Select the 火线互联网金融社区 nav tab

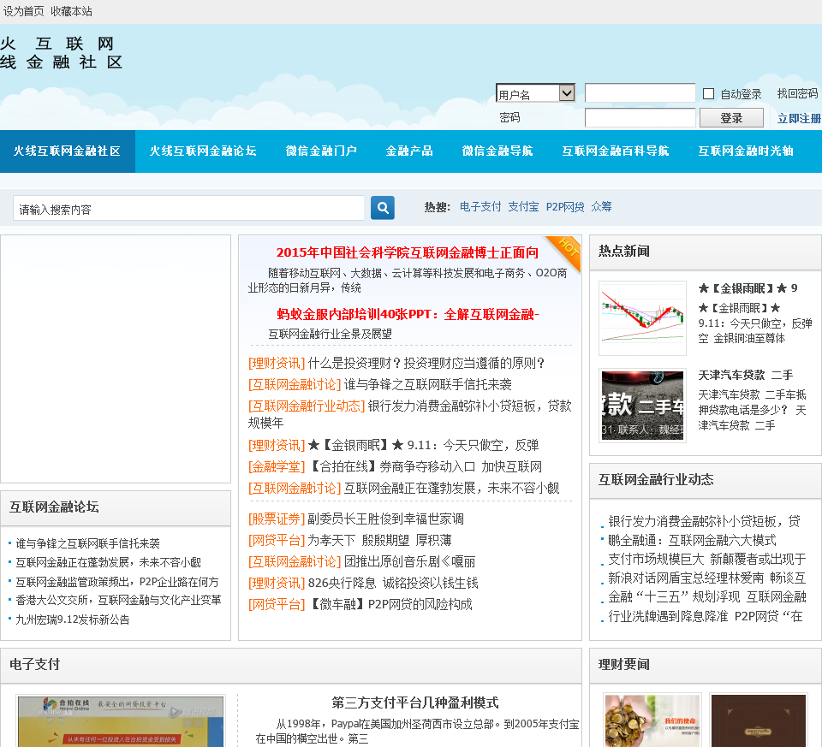(67, 151)
